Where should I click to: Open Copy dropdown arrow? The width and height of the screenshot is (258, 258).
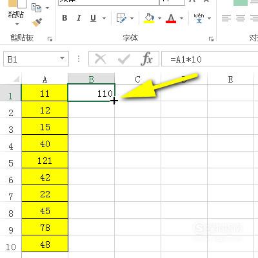click(x=48, y=8)
